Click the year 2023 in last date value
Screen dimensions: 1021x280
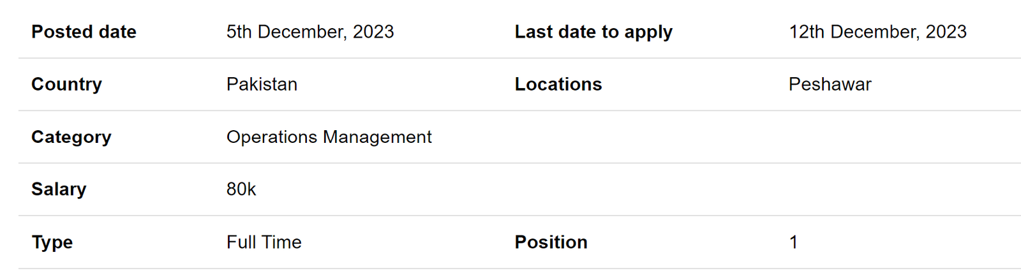(946, 32)
